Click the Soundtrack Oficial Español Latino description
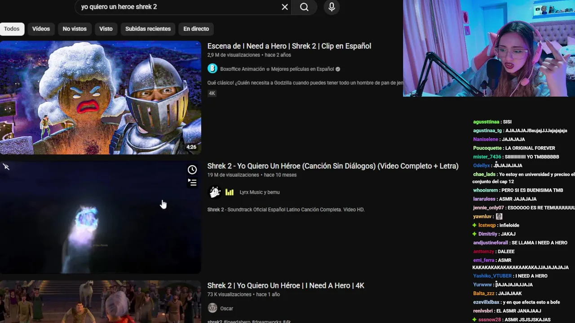Viewport: 575px width, 323px height. pyautogui.click(x=286, y=210)
